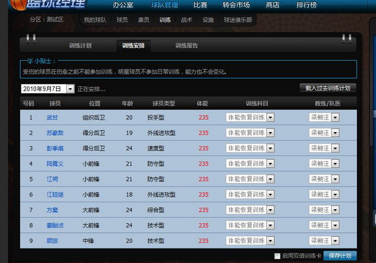This screenshot has height=263, width=376.
Task: Select the 战术 sub-navigation tab
Action: coord(187,20)
